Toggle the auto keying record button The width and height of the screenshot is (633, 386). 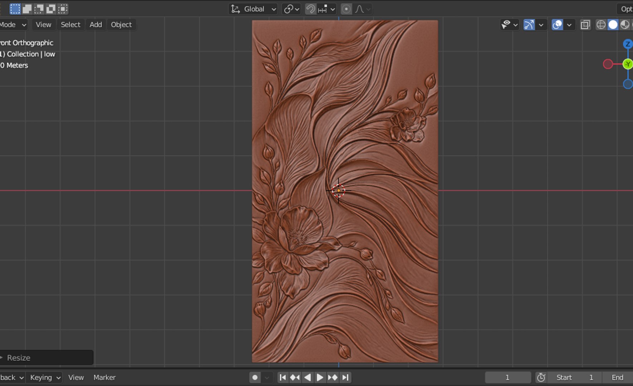[x=255, y=377]
